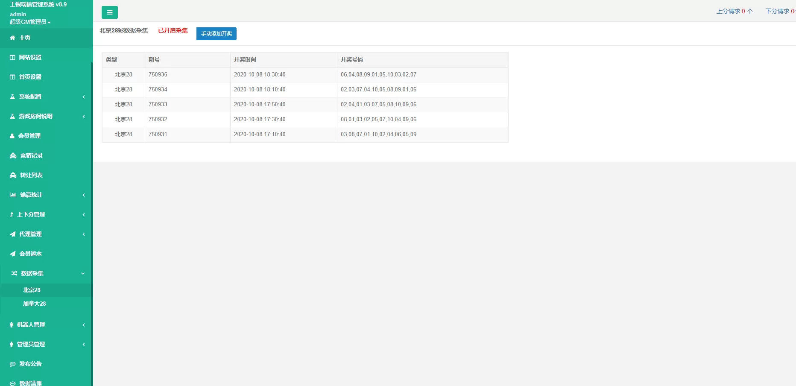This screenshot has height=386, width=796.
Task: Collapse the 数据采集 menu chevron
Action: 83,274
